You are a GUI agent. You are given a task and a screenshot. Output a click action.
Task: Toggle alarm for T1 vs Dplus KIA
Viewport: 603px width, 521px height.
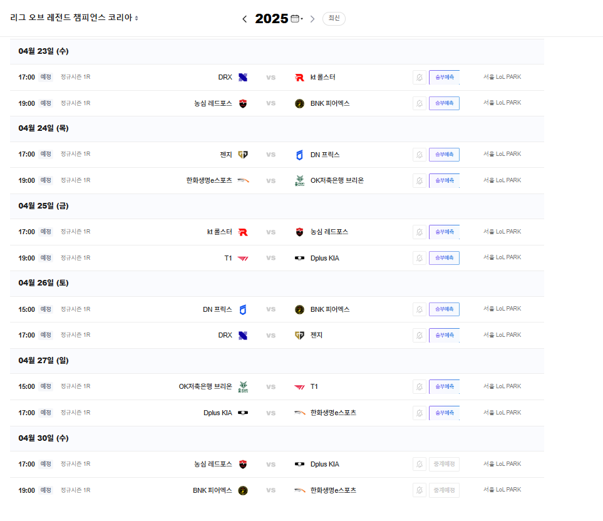click(x=420, y=258)
